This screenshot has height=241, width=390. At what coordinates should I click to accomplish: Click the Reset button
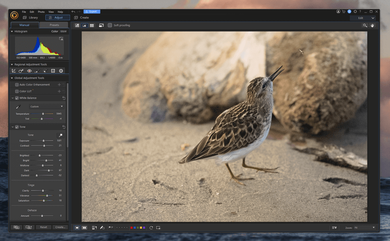point(43,227)
